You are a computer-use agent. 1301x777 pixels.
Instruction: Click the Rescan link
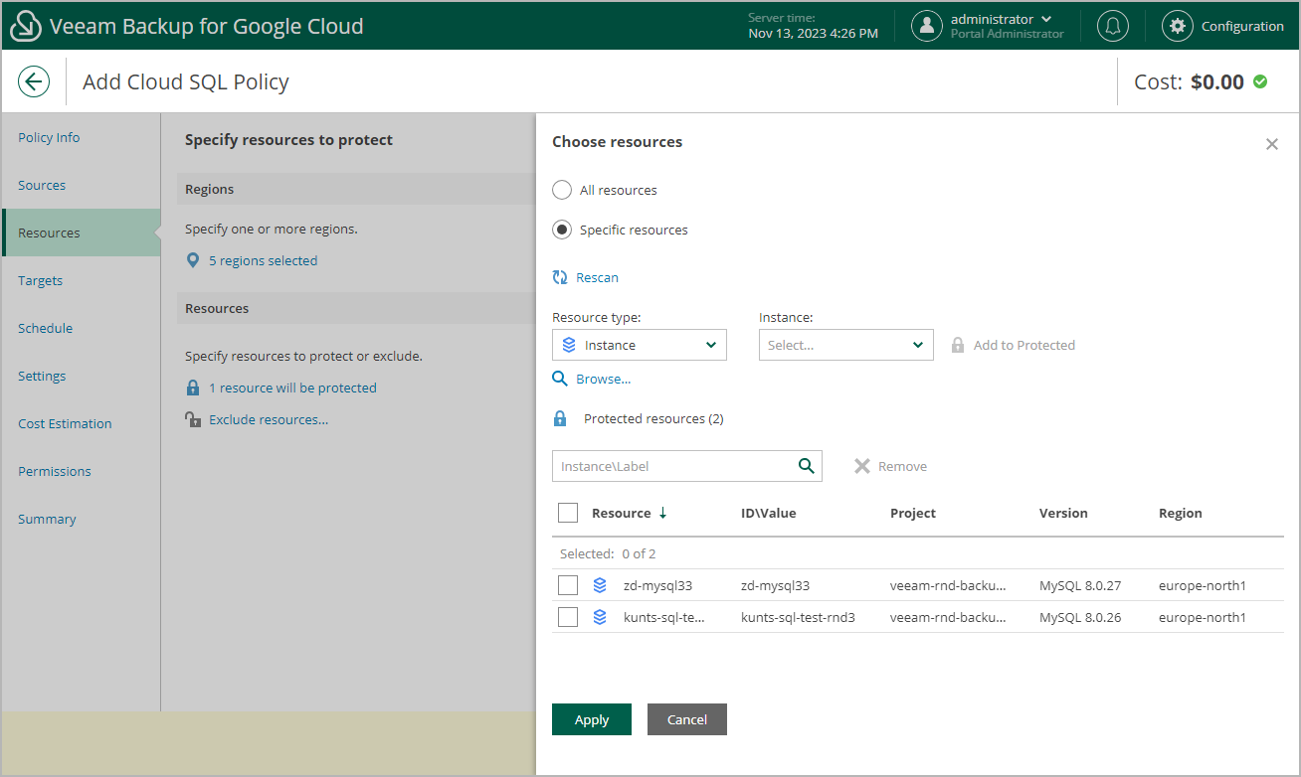(x=597, y=277)
